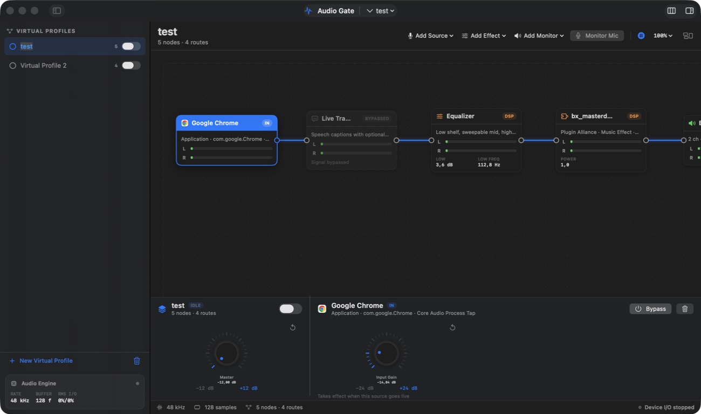Click the Audio Engine chip icon
This screenshot has width=701, height=414.
pos(14,383)
